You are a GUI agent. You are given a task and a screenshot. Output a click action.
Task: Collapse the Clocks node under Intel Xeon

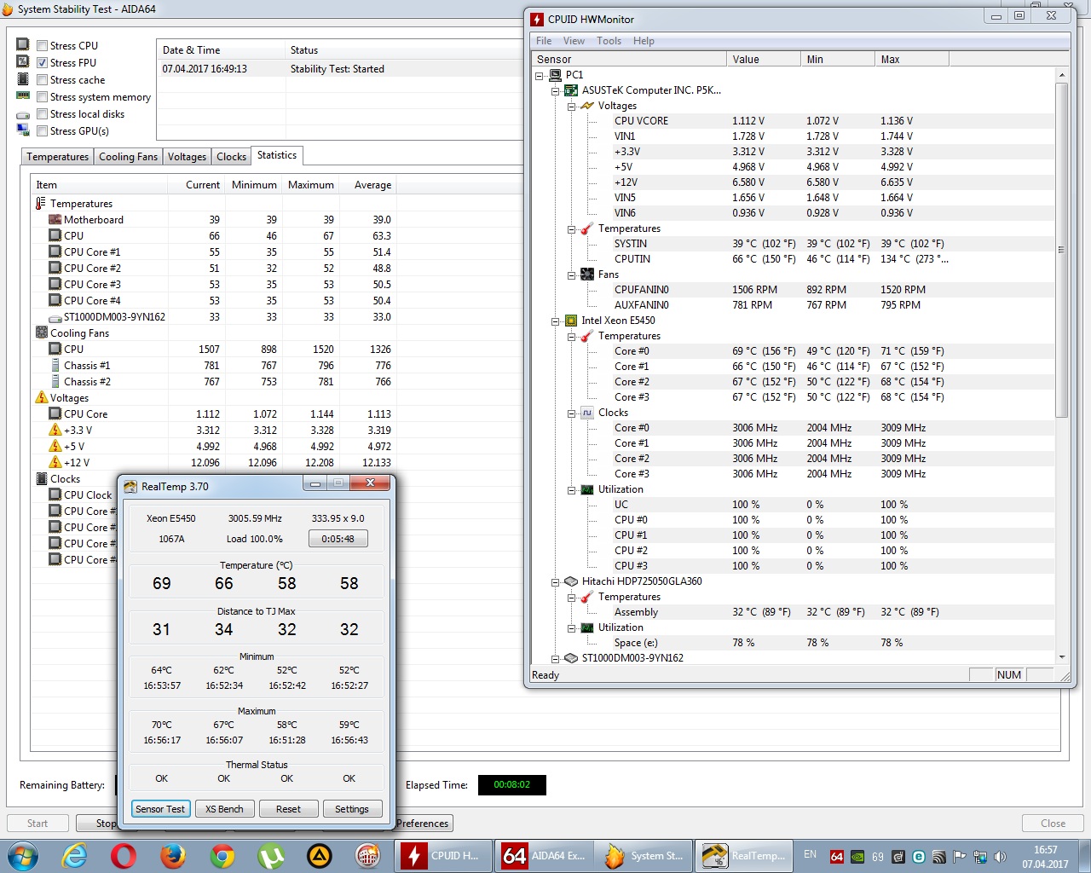[572, 413]
